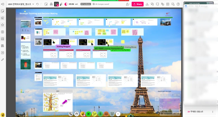This screenshot has height=117, width=218.
Task: Undo last action
Action: tap(37, 4)
